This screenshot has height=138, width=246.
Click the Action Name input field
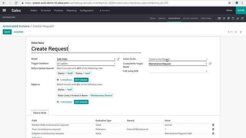(x=86, y=49)
